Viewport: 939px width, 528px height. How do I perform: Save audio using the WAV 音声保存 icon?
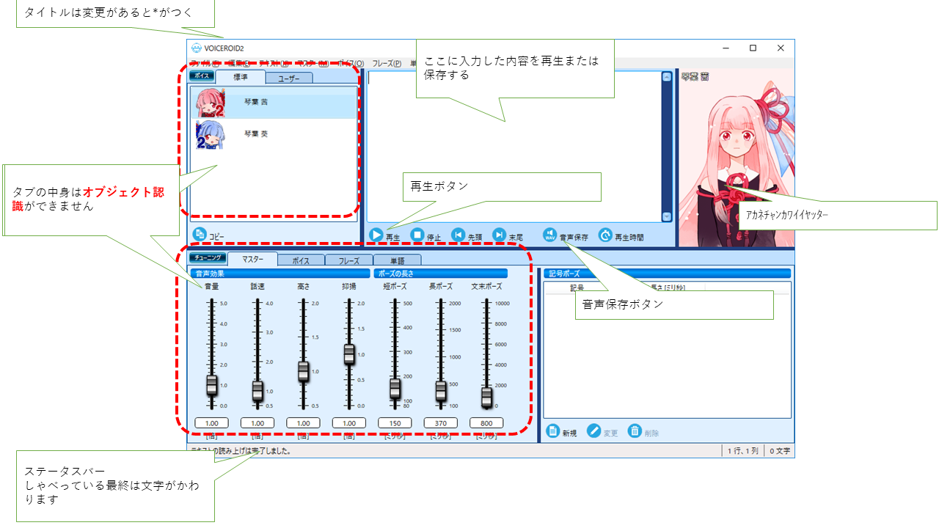[550, 235]
